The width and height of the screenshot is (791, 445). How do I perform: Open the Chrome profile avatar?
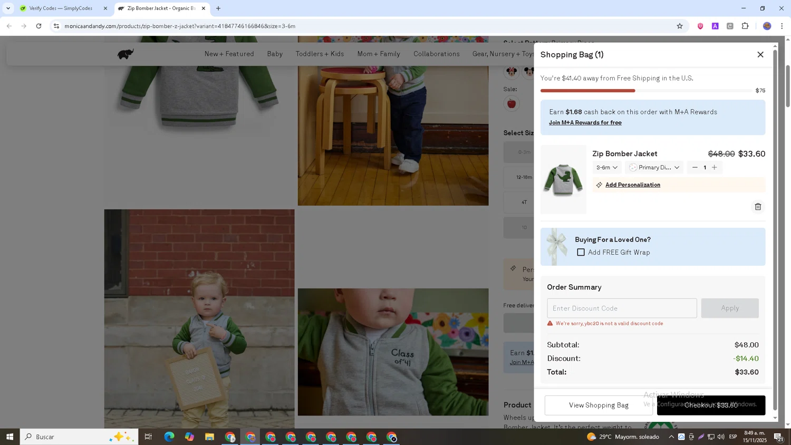(767, 26)
